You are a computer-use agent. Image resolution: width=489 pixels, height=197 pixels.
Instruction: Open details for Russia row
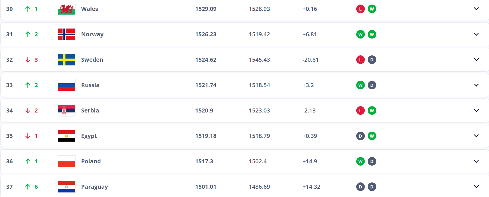(476, 85)
